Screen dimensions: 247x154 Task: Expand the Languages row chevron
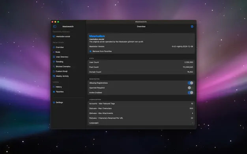click(192, 123)
